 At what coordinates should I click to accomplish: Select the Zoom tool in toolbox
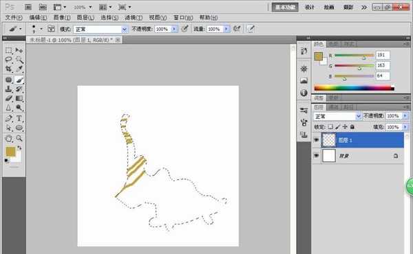tap(19, 139)
